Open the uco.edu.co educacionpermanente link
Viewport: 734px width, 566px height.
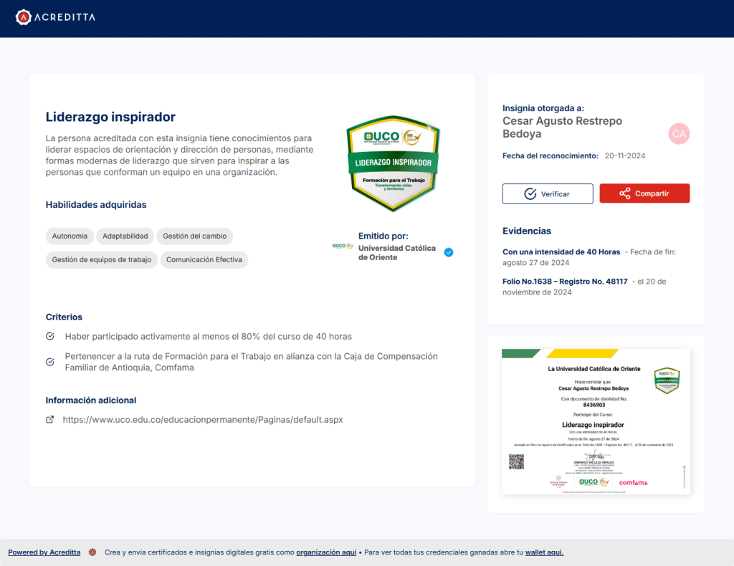tap(203, 420)
